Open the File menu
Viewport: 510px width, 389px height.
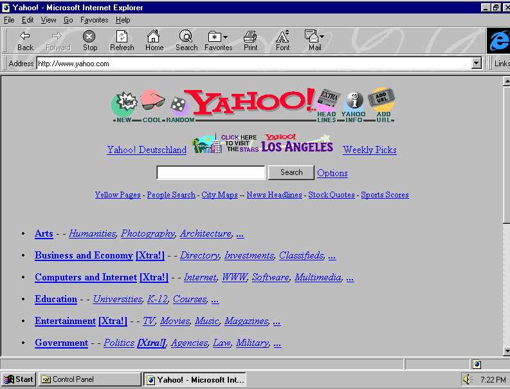coord(9,20)
